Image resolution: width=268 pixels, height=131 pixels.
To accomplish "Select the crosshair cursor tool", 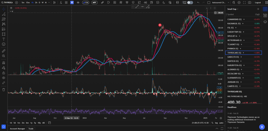I will click(x=4, y=9).
